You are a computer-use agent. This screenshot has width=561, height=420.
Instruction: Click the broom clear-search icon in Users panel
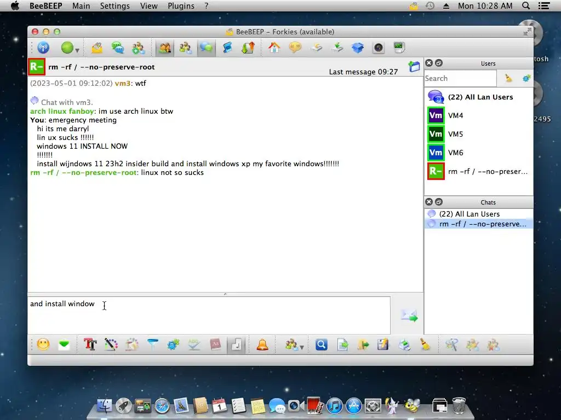(x=508, y=78)
